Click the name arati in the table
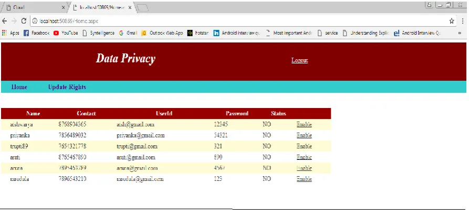Image resolution: width=469 pixels, height=216 pixels. (x=15, y=157)
